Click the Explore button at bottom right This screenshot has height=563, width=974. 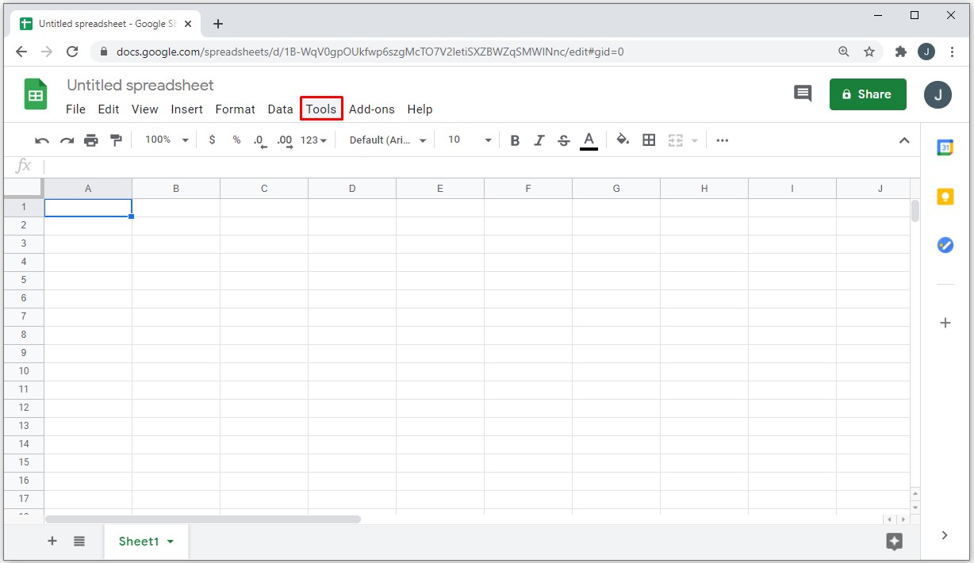894,542
